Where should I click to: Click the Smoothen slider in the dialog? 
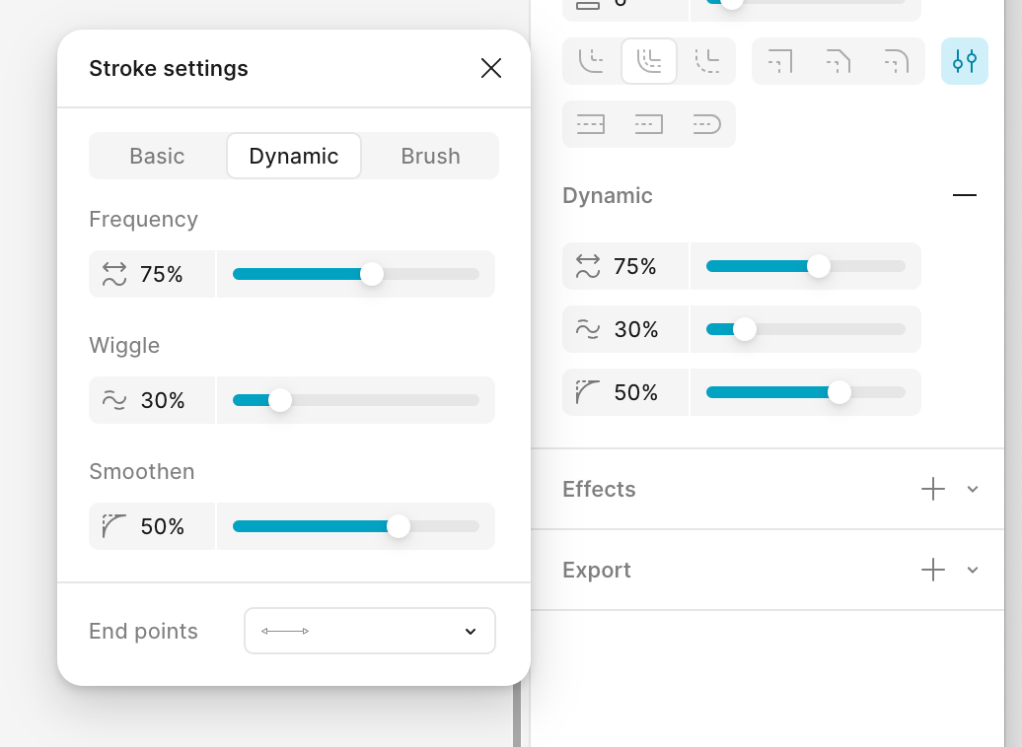356,526
